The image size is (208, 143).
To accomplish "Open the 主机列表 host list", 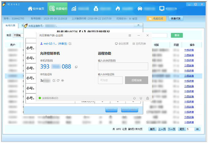I will click(x=139, y=44).
